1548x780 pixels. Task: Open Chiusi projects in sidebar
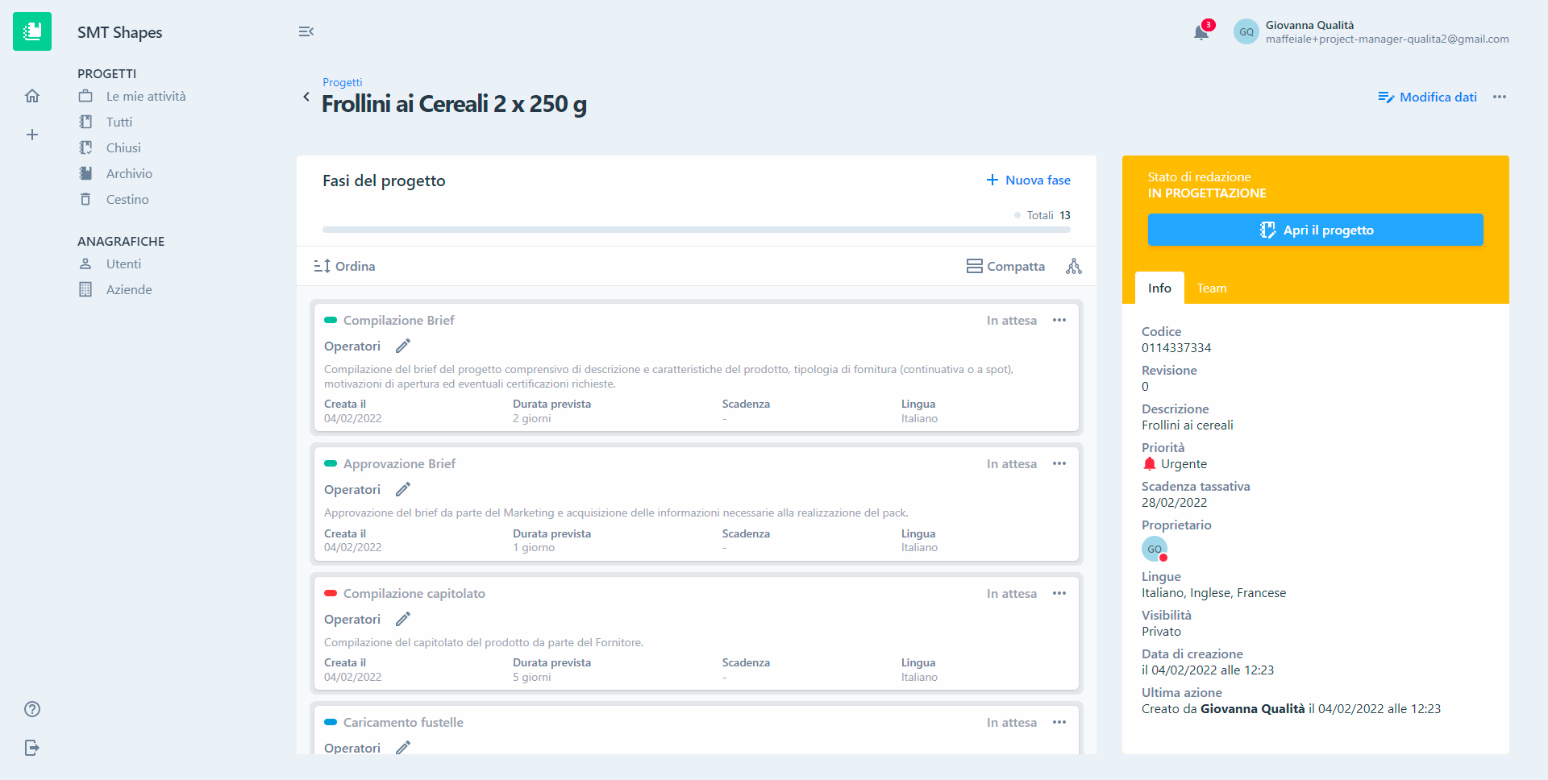(x=123, y=147)
